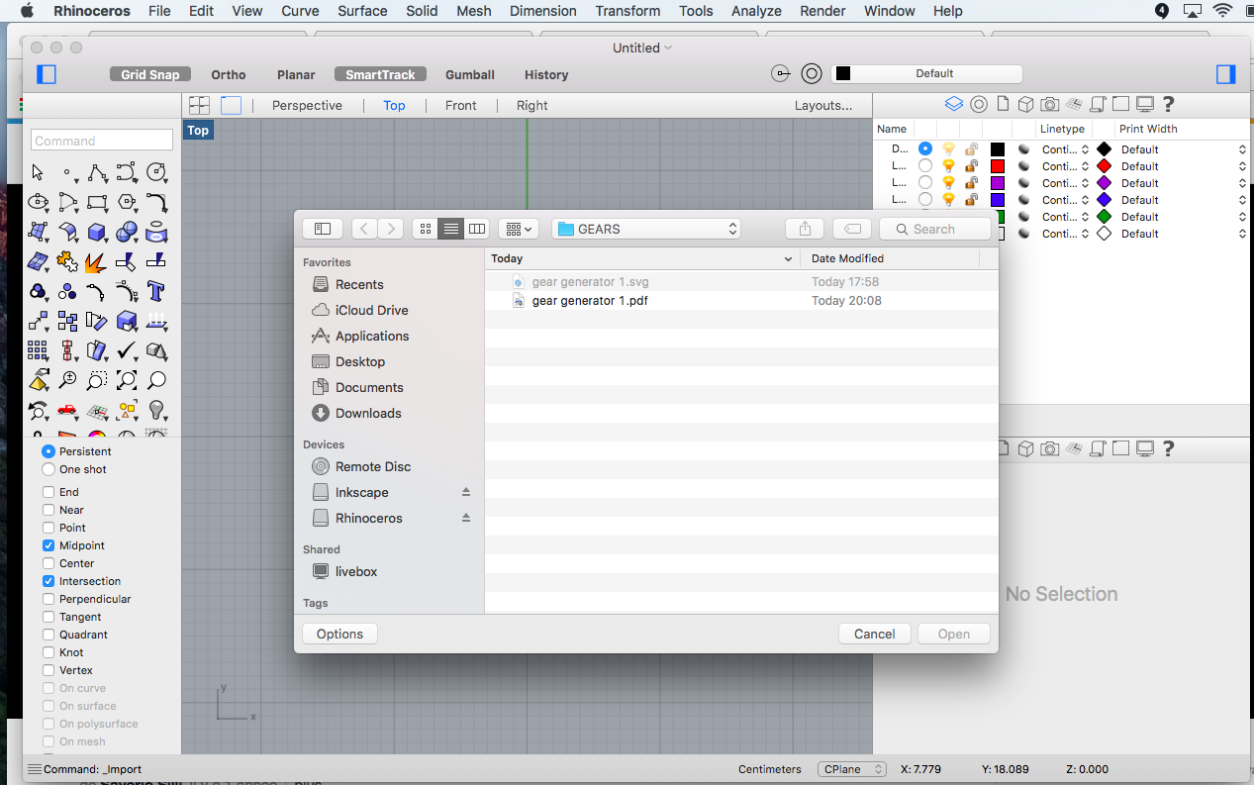Change linetype of the first layer row

pos(1065,149)
